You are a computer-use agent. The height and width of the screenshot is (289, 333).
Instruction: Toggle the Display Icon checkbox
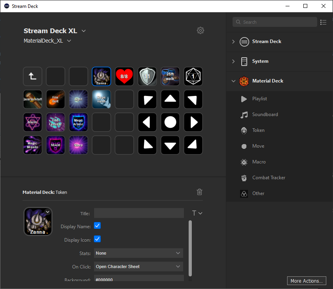(x=97, y=239)
